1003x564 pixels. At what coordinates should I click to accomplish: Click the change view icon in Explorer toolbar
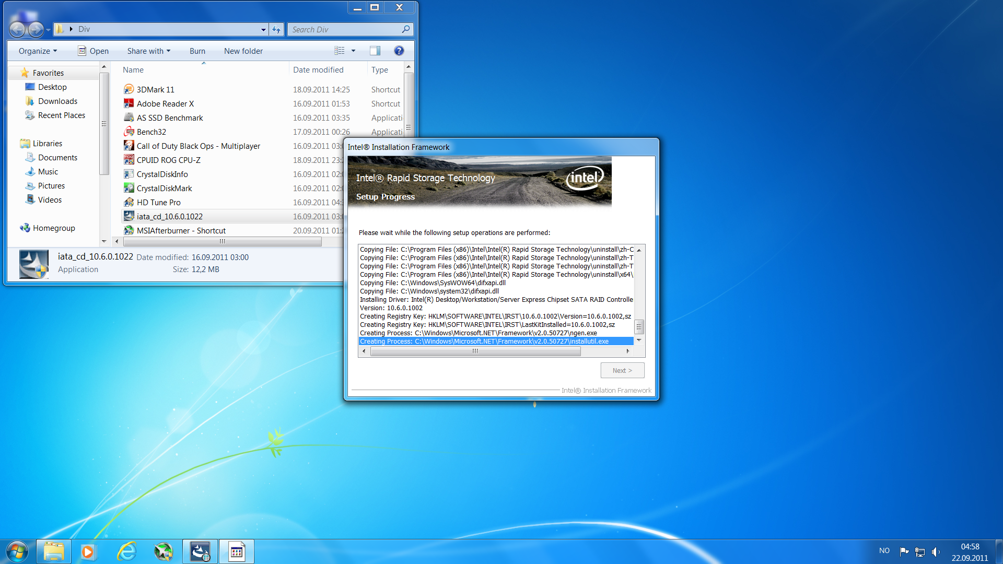pyautogui.click(x=340, y=51)
